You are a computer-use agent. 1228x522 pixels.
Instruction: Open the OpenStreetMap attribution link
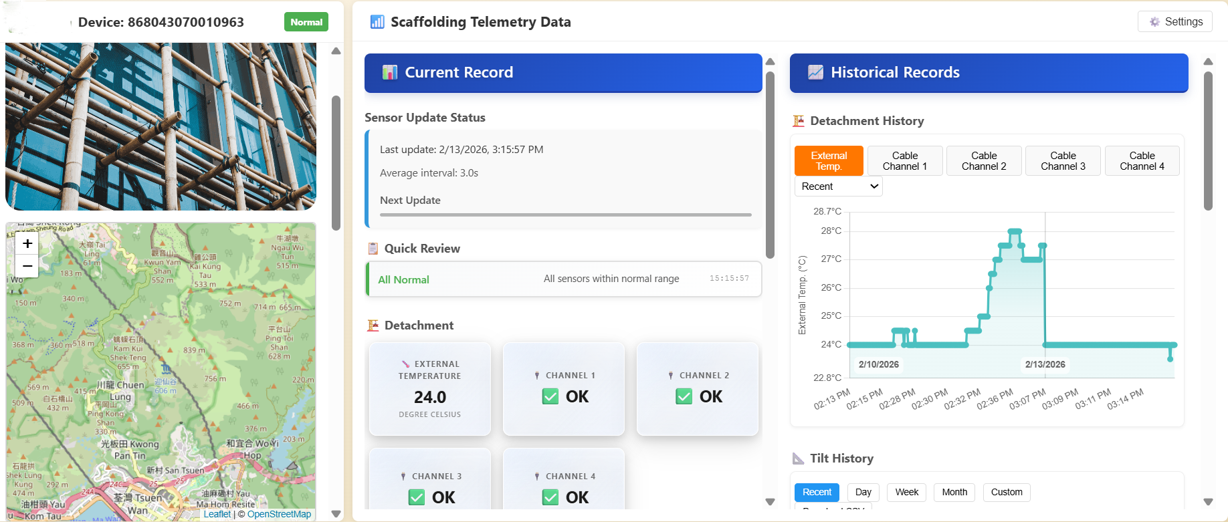click(x=279, y=514)
